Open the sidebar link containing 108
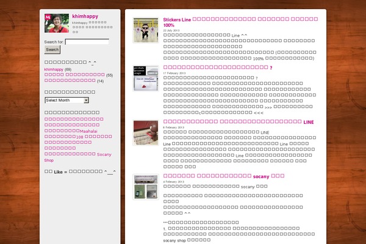The height and width of the screenshot is (244, 366). click(x=78, y=137)
